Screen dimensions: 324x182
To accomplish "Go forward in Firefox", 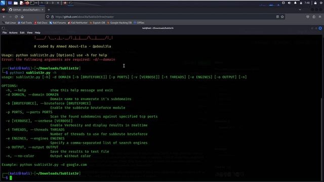I will click(x=10, y=17).
